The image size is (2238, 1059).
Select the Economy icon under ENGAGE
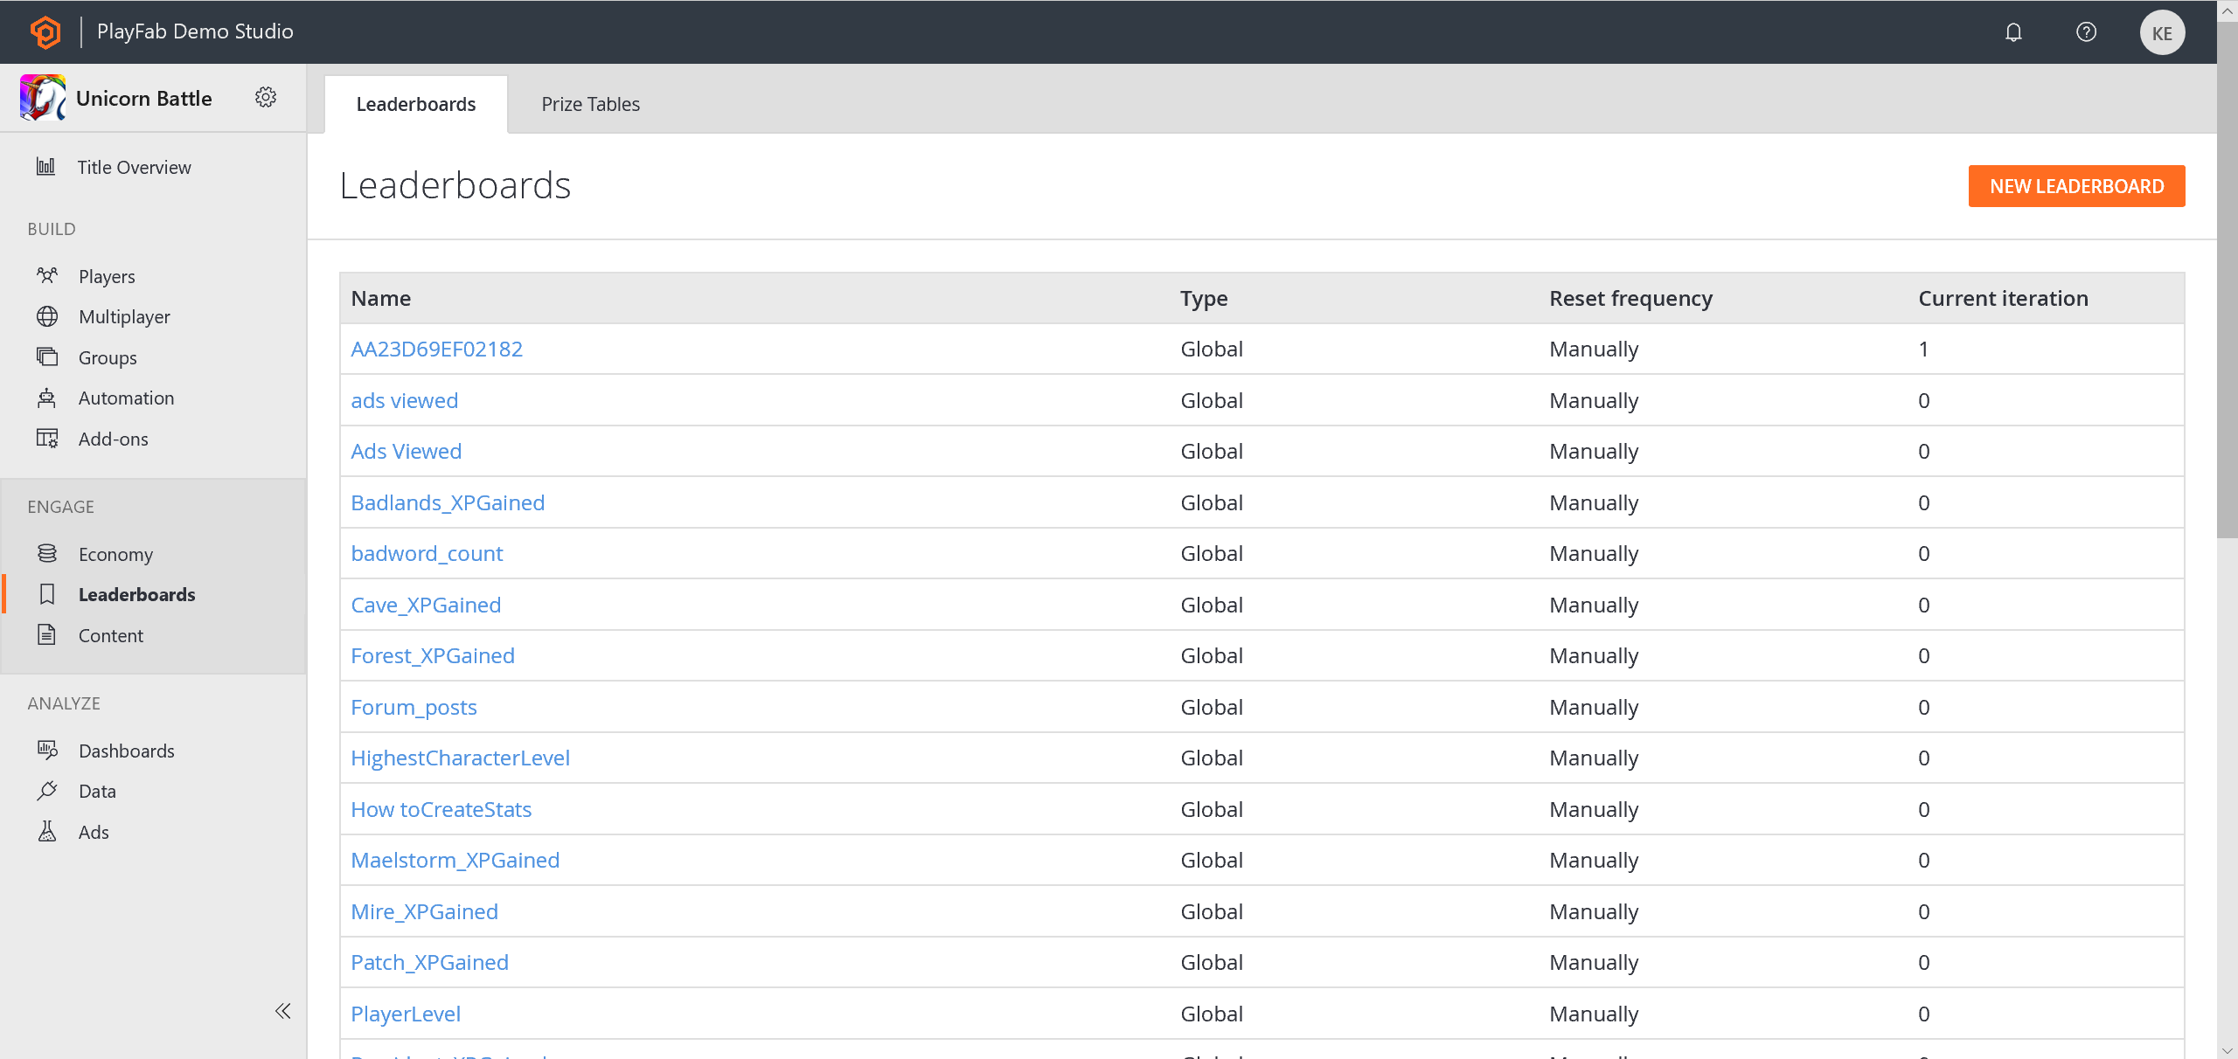47,552
